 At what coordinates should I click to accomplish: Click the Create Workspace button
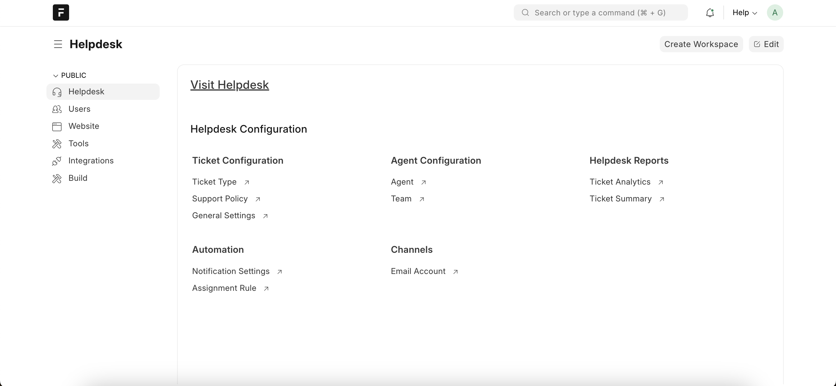701,44
